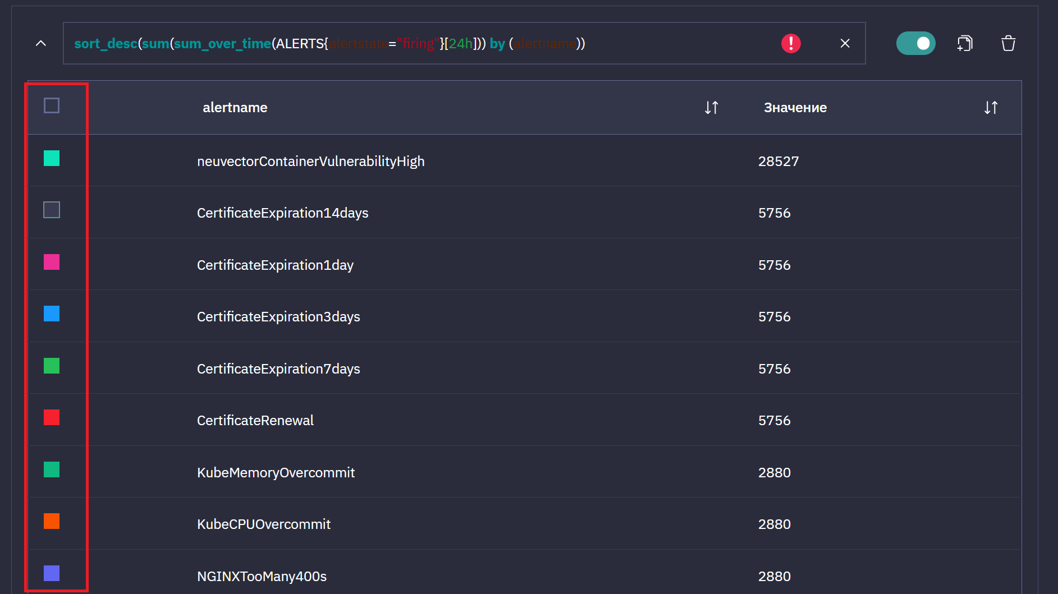Viewport: 1058px width, 594px height.
Task: Click the 2880 value for NGINXTooMany400s
Action: pyautogui.click(x=774, y=577)
